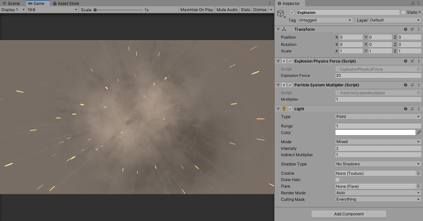The width and height of the screenshot is (423, 221).
Task: Open Explosion Physics Force help
Action: point(406,61)
